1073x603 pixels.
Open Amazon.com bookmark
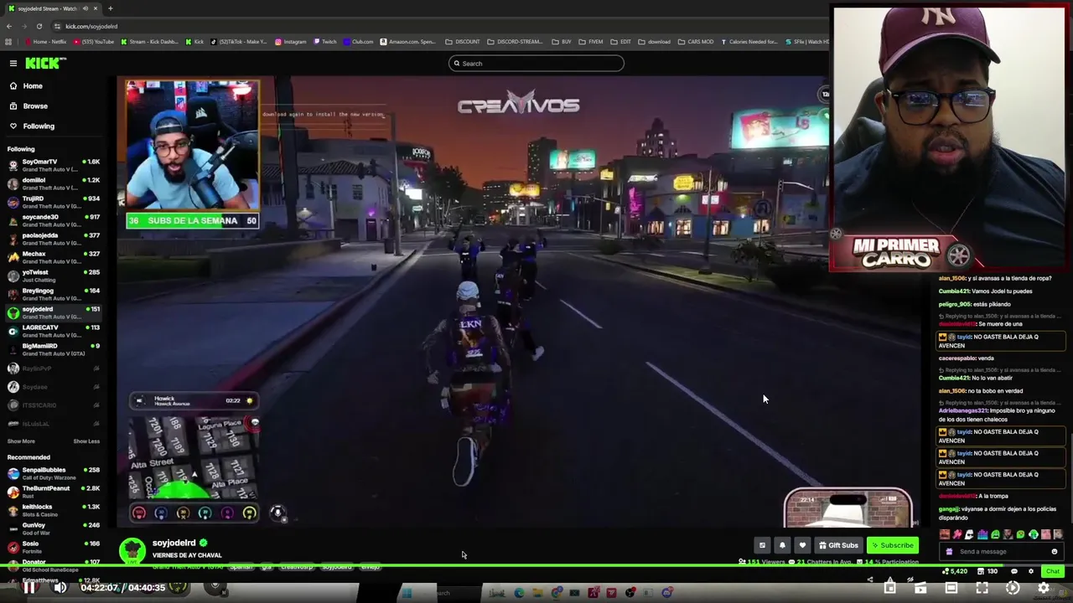pos(408,42)
